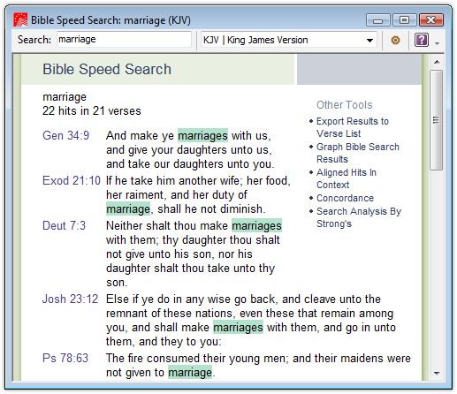This screenshot has height=394, width=457.
Task: Click highlighted word marriages in Josh 23:12
Action: [238, 327]
